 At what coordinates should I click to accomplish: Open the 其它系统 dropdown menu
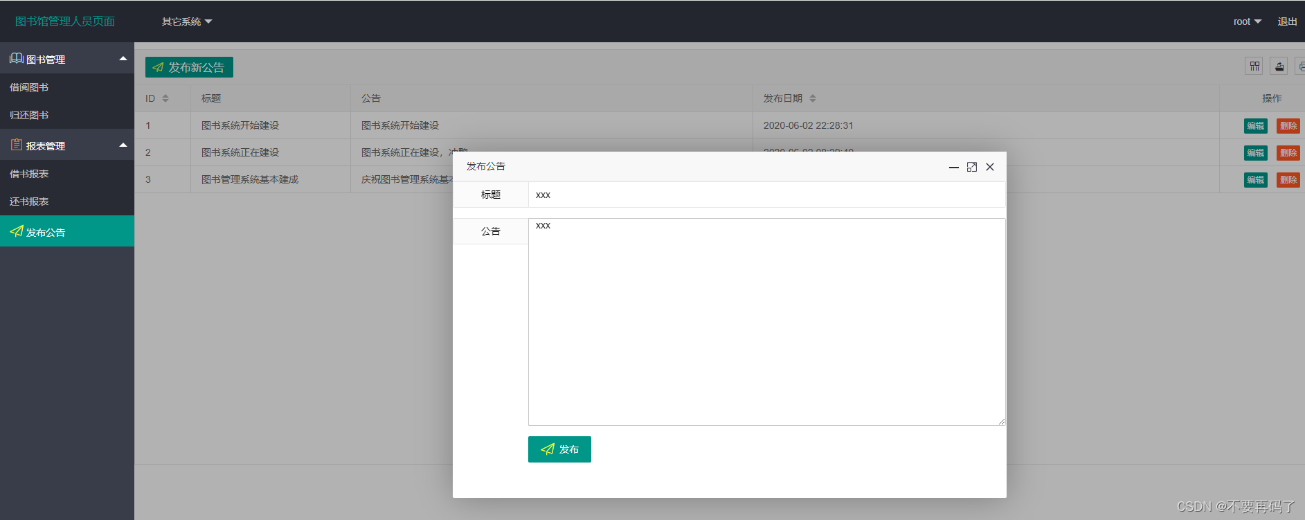click(x=187, y=21)
